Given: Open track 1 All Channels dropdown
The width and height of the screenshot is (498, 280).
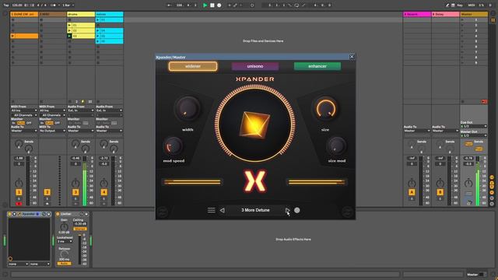Looking at the screenshot, I should pyautogui.click(x=24, y=115).
